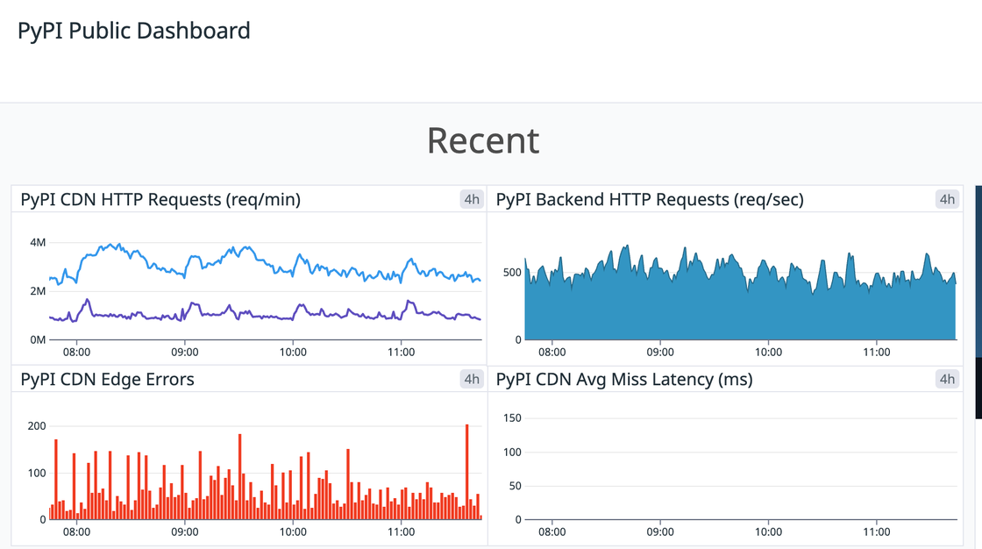
Task: Click the 150 axis label on latency panel
Action: [x=512, y=418]
